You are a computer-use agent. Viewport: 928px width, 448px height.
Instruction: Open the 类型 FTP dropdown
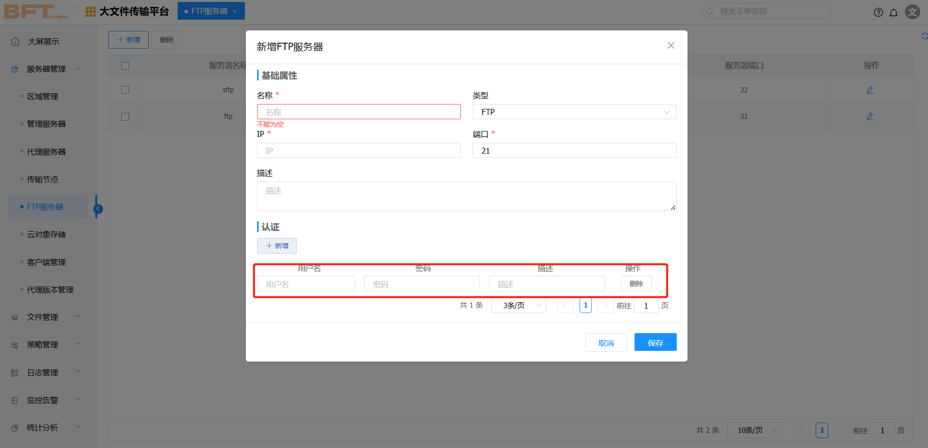coord(574,112)
